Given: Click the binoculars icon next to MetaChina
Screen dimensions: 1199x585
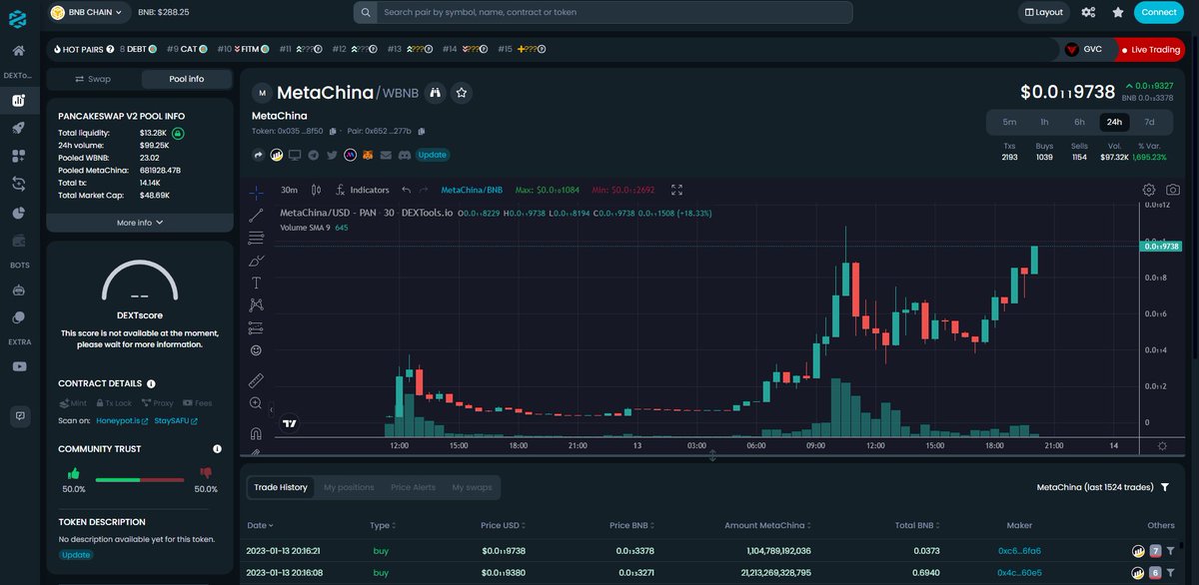Looking at the screenshot, I should click(x=435, y=92).
